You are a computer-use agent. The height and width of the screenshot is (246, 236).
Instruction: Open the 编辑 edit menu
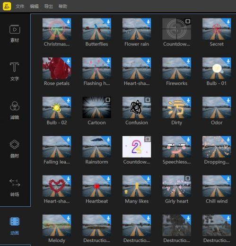[x=34, y=6]
